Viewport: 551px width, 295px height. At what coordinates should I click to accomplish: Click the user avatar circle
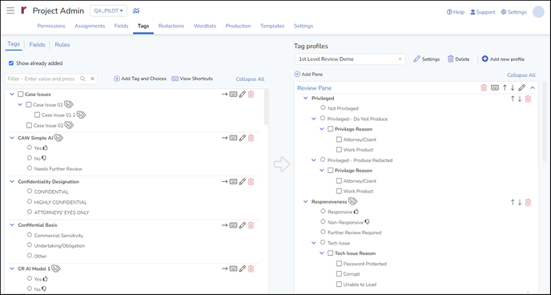pyautogui.click(x=538, y=11)
